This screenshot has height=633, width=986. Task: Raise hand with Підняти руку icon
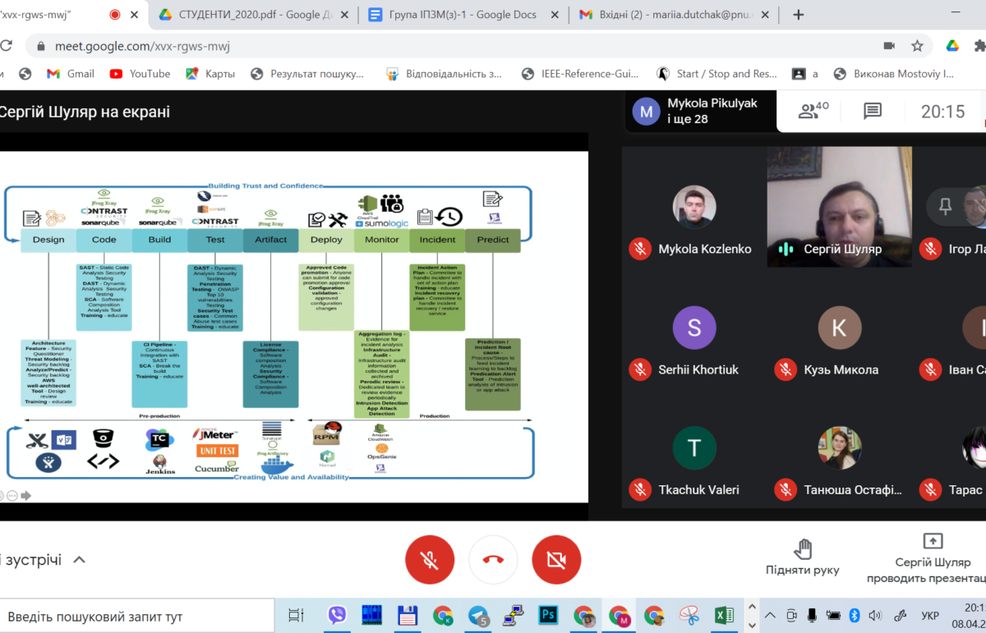click(803, 557)
